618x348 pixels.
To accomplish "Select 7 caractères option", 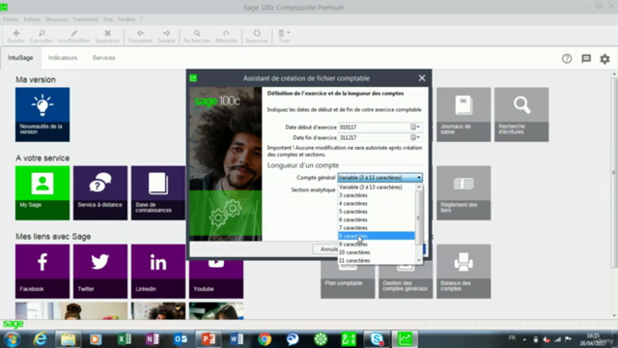I will [377, 228].
